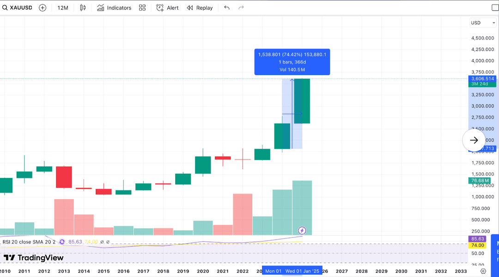Open the chart settings gear icon
The image size is (499, 277).
coord(483,271)
